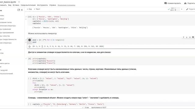Image resolution: width=195 pixels, height=109 pixels.
Task: Select the 'Доступ к элементам словаря' text cell
Action: click(x=69, y=52)
